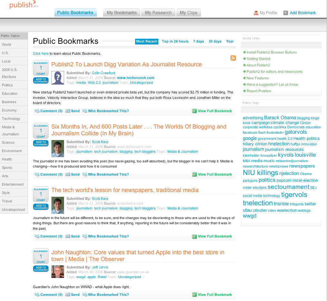
Task: Filter bookmarks by 30 days
Action: 215,41
